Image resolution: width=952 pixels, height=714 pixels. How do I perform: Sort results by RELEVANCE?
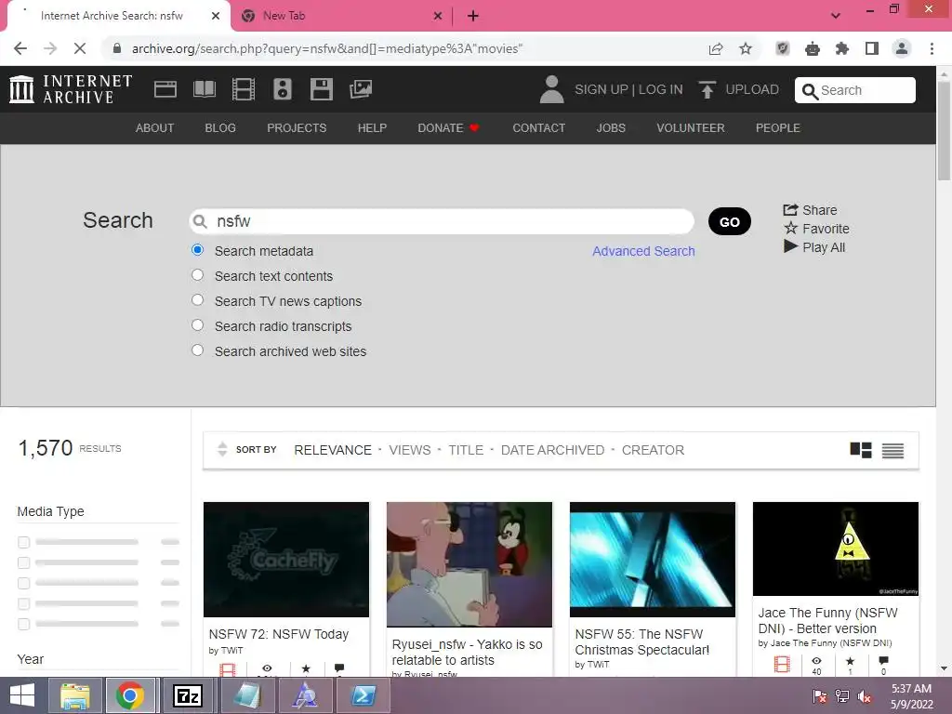(333, 450)
